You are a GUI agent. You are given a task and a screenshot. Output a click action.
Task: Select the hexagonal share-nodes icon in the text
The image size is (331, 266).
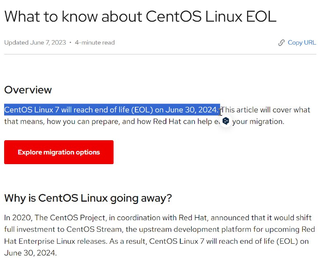(x=226, y=121)
